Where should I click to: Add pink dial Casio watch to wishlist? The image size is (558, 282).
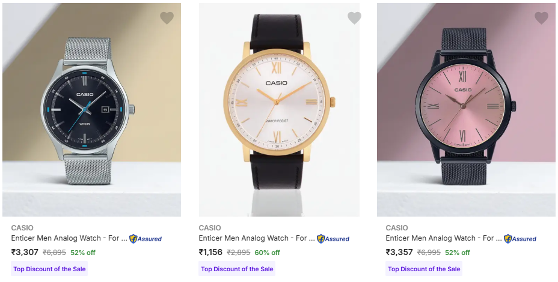click(541, 18)
